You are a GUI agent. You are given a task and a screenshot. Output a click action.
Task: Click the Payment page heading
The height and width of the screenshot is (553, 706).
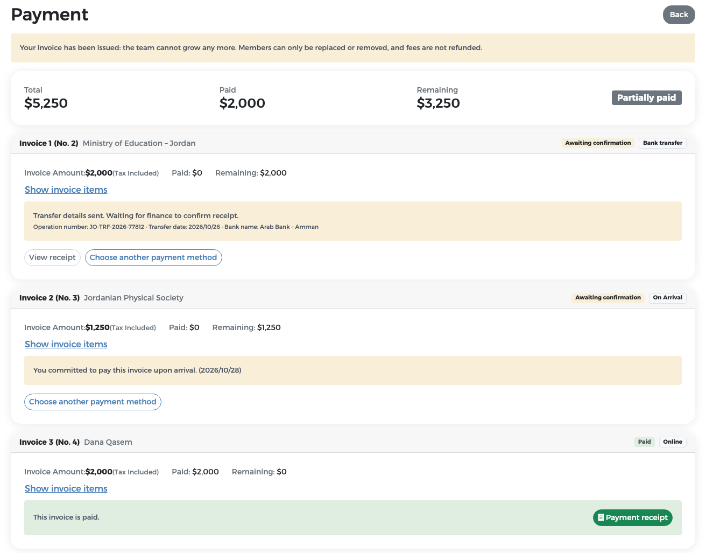(50, 15)
